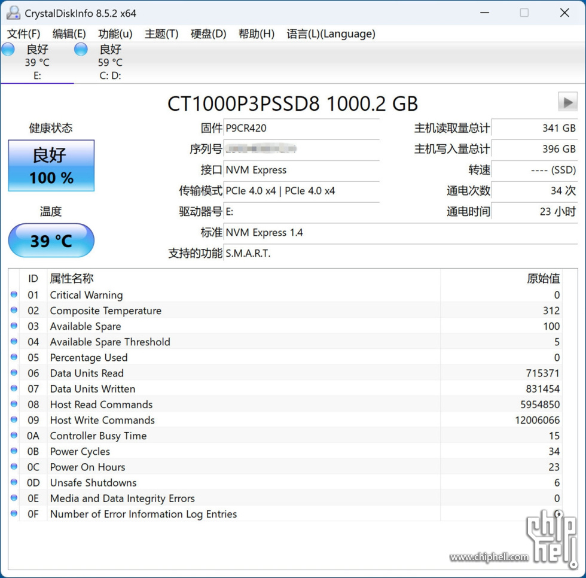The width and height of the screenshot is (586, 578).
Task: Click the drive title CT1000P3PSSD8 1000.2 GB
Action: 292,104
